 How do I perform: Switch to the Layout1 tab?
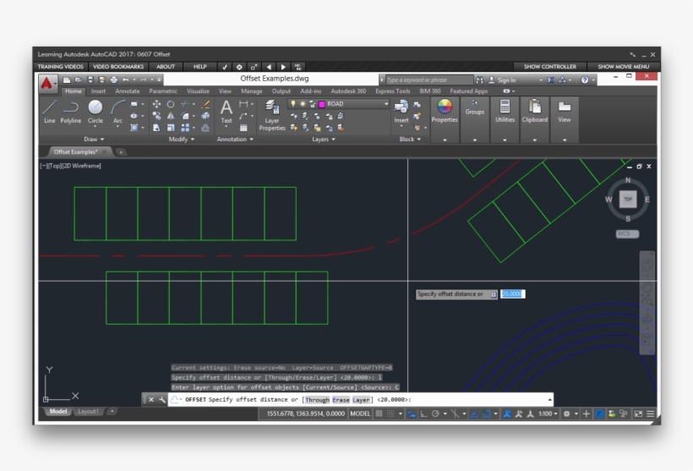point(88,411)
